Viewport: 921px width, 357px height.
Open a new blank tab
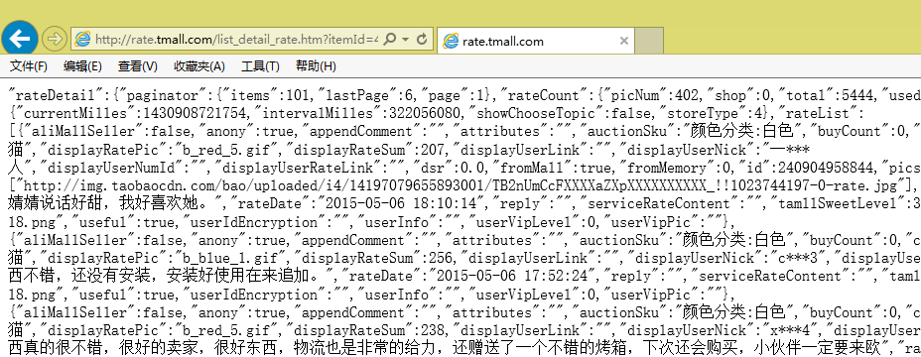pyautogui.click(x=649, y=41)
